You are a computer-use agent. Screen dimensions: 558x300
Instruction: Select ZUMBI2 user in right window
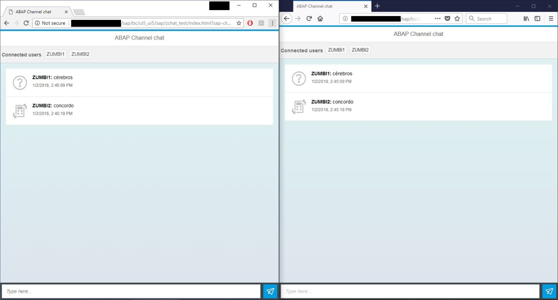click(360, 50)
